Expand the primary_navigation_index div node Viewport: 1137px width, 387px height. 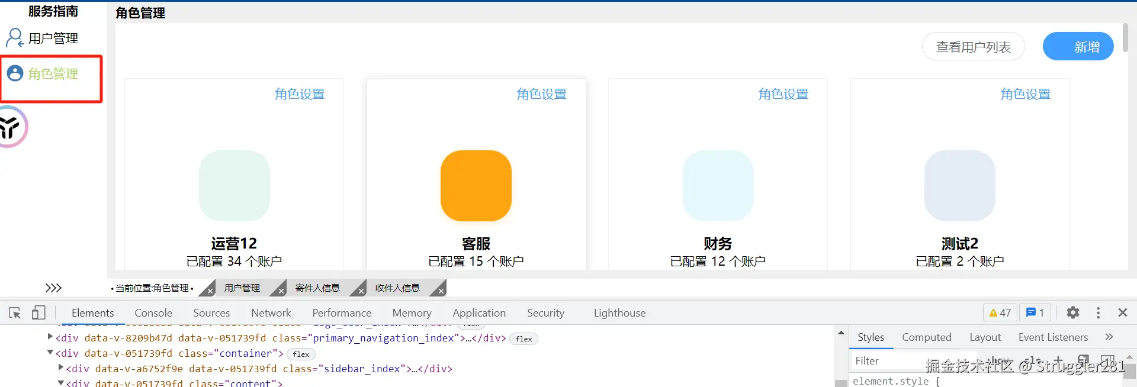tap(50, 337)
